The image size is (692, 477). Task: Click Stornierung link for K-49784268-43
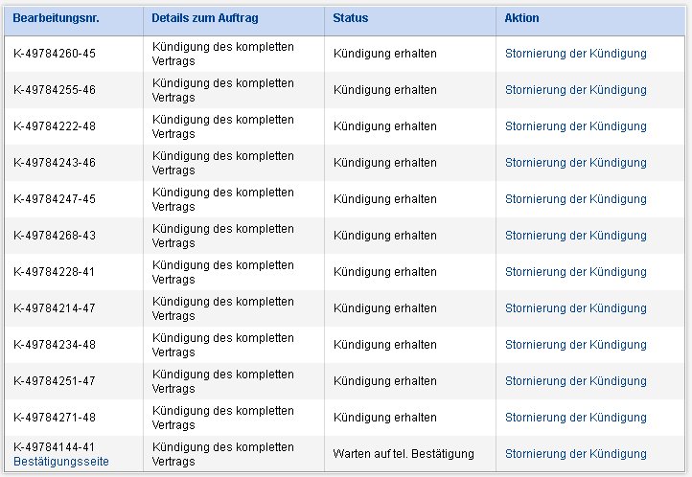point(575,236)
